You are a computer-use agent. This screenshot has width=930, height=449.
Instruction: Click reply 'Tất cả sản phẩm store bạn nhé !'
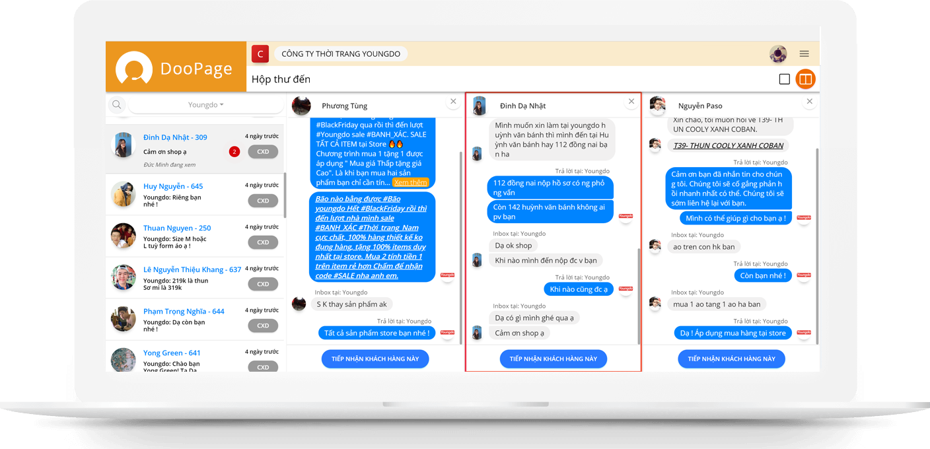coord(377,333)
